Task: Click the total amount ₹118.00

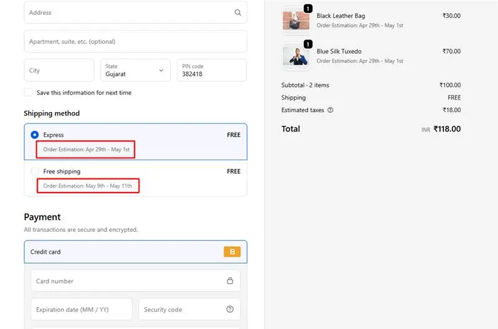Action: tap(447, 129)
